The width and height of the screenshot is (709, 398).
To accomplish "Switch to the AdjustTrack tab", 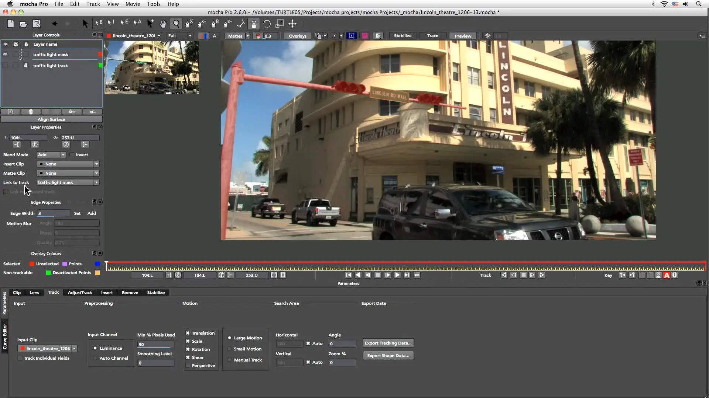I will pos(80,293).
